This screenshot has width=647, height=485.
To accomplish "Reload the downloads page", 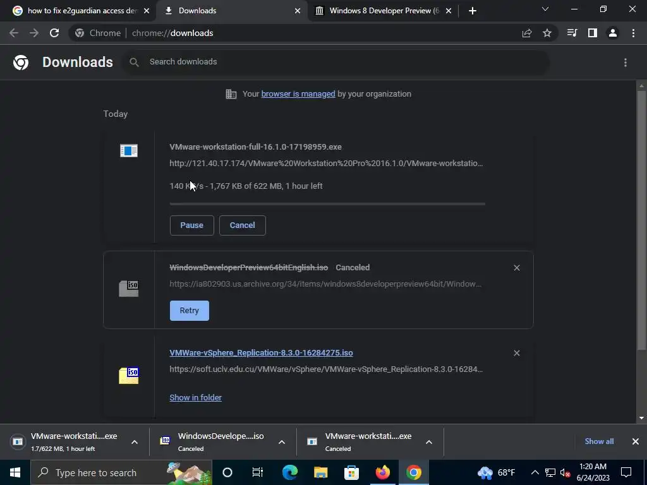I will pos(54,33).
